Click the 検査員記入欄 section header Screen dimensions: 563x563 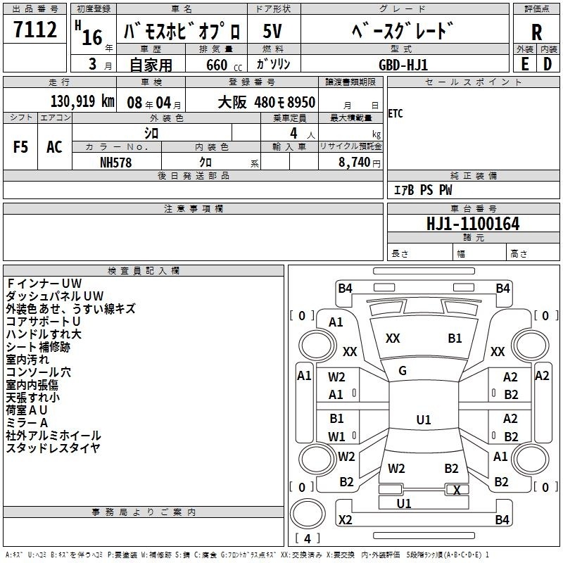tap(144, 270)
